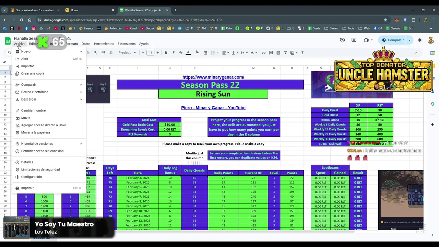Select Abrir in Archivo menu
Viewport: 439px width, 247px height.
click(49, 59)
